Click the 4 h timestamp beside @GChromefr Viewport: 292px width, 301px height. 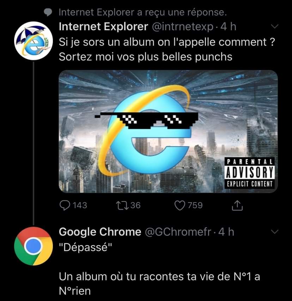226,232
